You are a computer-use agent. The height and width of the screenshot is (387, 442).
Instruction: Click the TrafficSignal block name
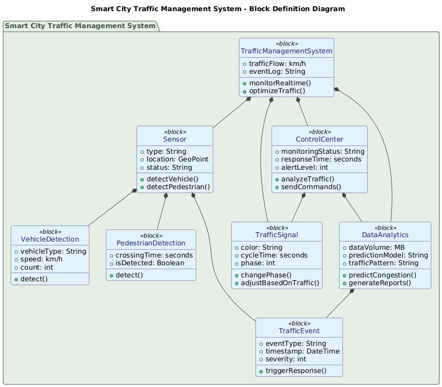pyautogui.click(x=277, y=235)
